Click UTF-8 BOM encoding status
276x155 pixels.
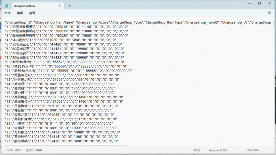[252, 150]
